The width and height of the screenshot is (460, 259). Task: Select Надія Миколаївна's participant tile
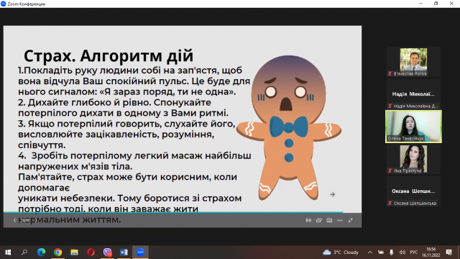pos(413,94)
